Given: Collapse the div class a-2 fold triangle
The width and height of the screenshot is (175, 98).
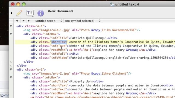Looking at the screenshot, I should tap(11, 69).
